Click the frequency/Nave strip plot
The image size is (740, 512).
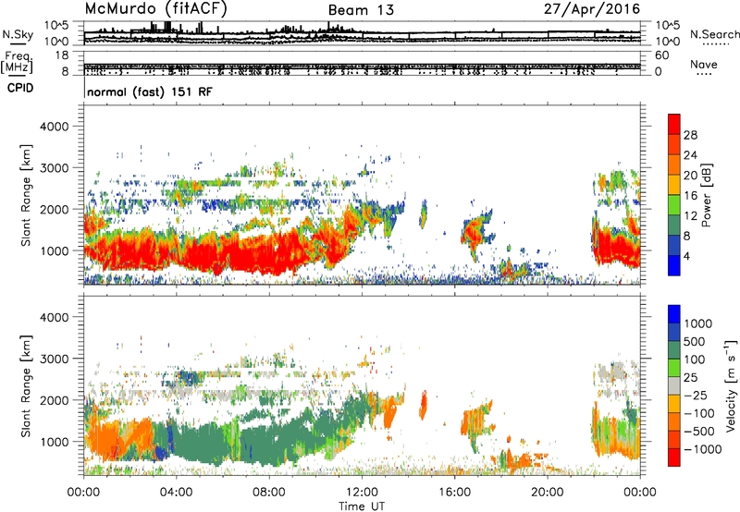(x=362, y=64)
